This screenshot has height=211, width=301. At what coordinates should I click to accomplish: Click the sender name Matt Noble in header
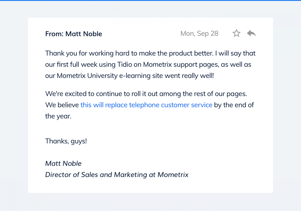click(84, 34)
